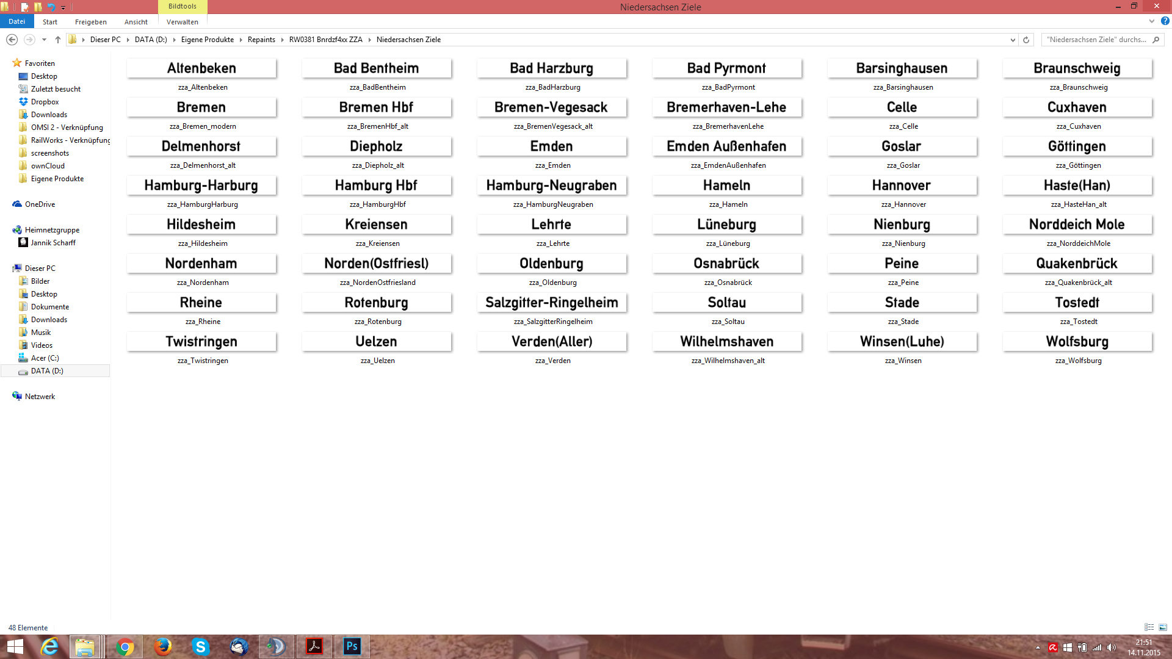Open recent locations dropdown arrow
The width and height of the screenshot is (1172, 659).
tap(44, 40)
